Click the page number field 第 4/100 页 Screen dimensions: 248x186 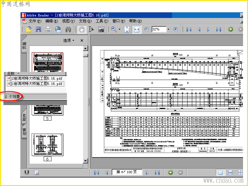127,172
